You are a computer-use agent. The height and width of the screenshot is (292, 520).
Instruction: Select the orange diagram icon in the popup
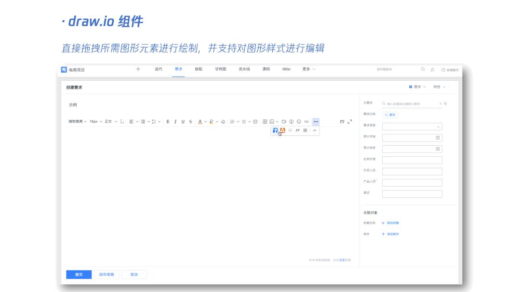(282, 130)
